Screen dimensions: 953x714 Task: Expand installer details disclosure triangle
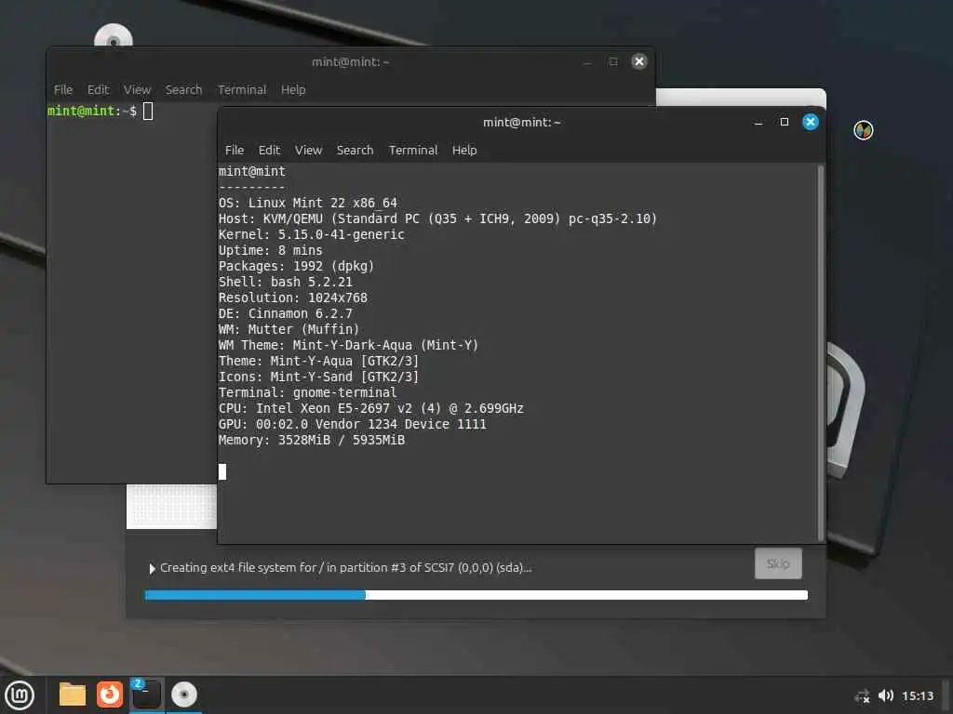pyautogui.click(x=152, y=568)
